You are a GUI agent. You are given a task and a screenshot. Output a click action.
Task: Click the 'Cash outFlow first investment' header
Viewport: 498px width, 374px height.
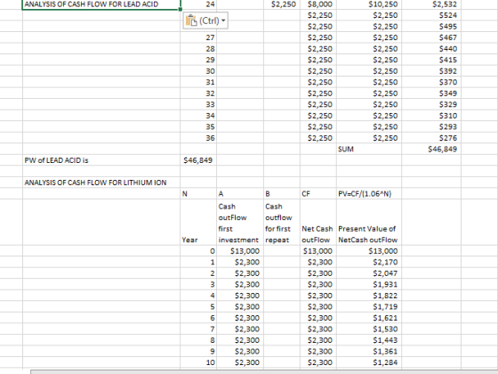pos(240,223)
